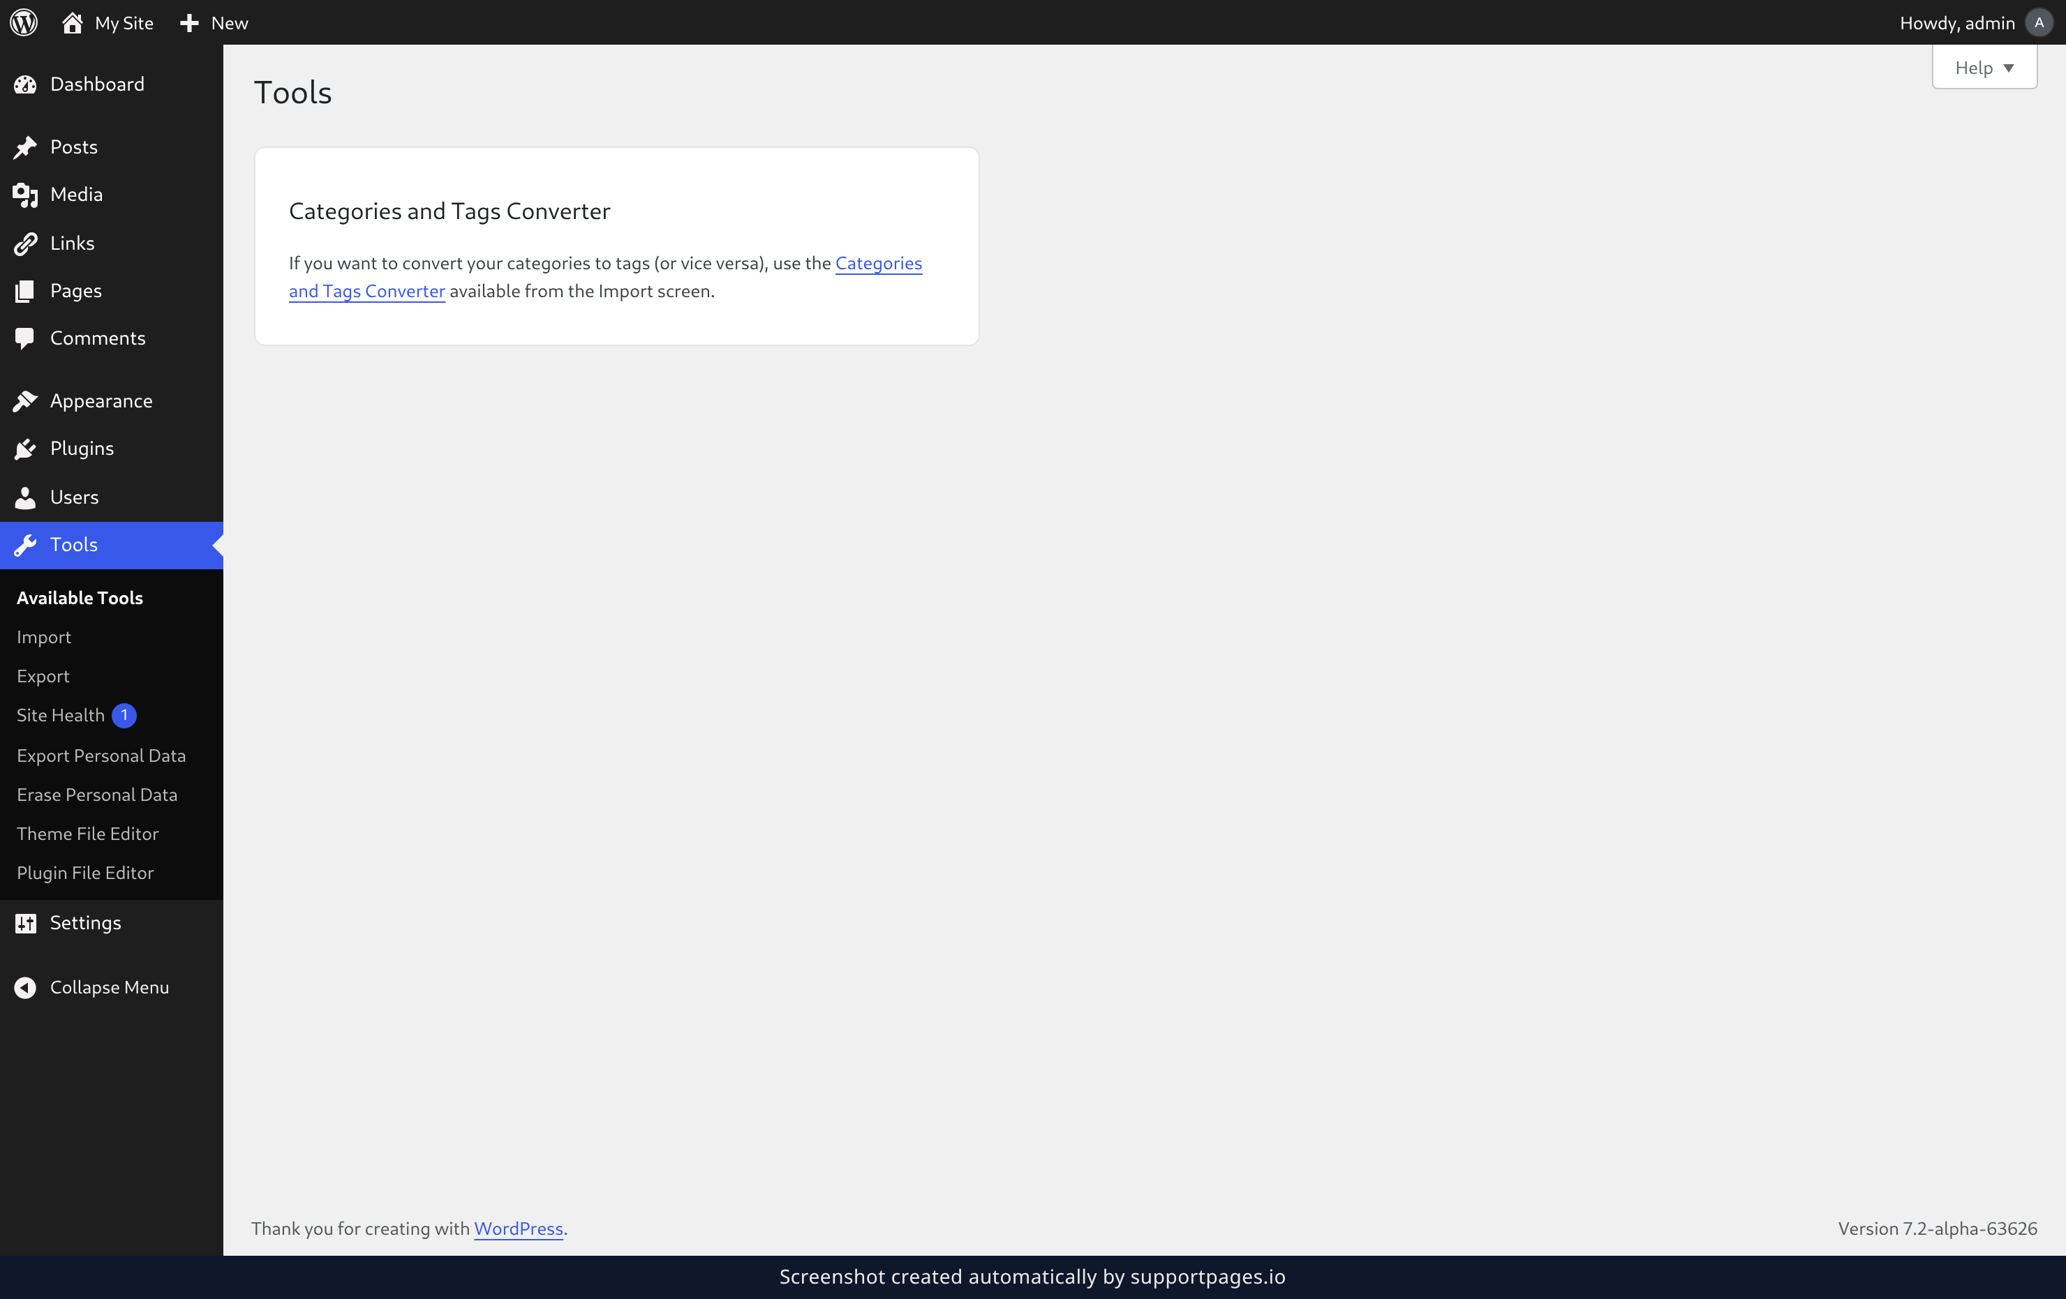Screen dimensions: 2066x1299
Task: Click the Settings sliders icon
Action: (26, 922)
